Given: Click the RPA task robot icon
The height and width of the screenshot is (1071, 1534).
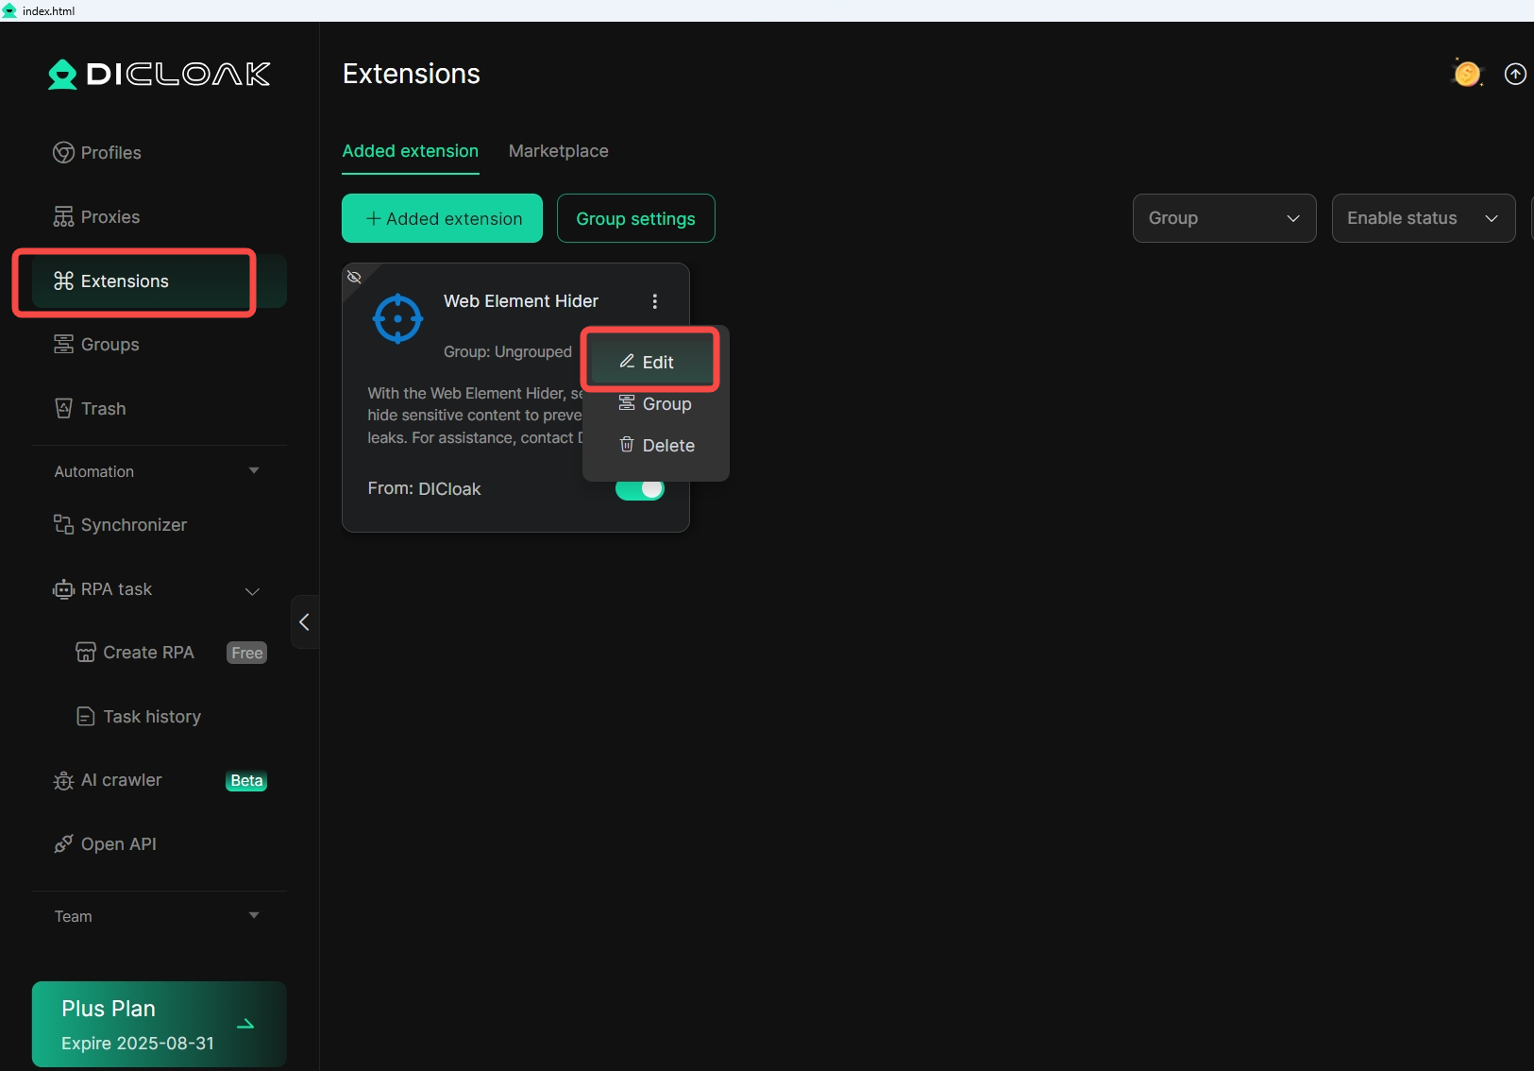Looking at the screenshot, I should [63, 590].
